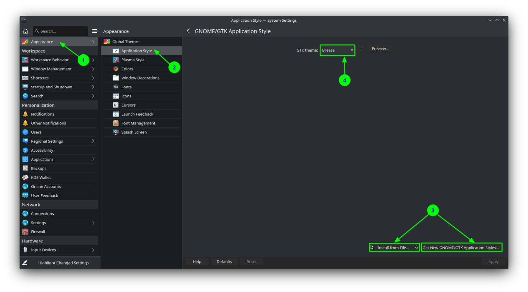Click Get New GNOME/GTK Application Styles
Image resolution: width=528 pixels, height=292 pixels.
[461, 247]
